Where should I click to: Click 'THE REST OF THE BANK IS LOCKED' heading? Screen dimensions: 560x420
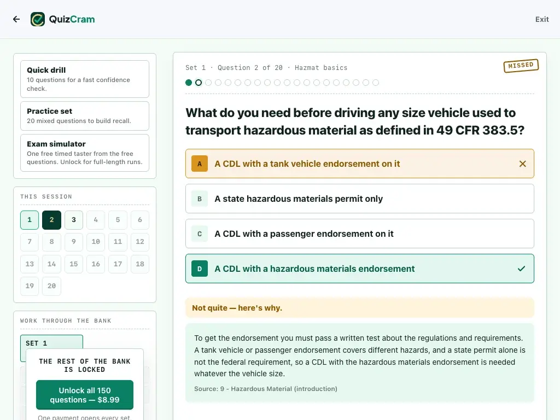pyautogui.click(x=85, y=365)
